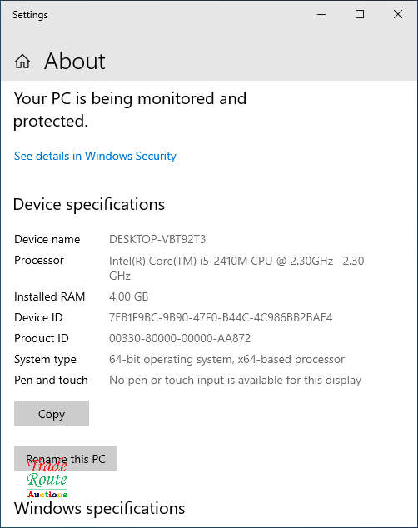
Task: Click the Device specifications heading
Action: pyautogui.click(x=89, y=204)
